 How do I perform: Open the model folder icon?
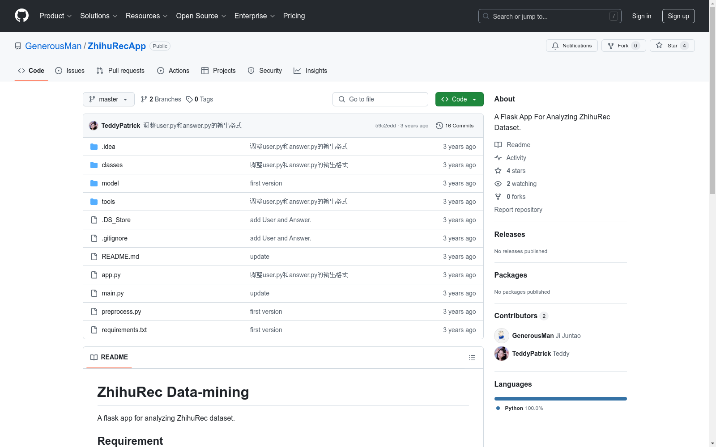pos(94,183)
